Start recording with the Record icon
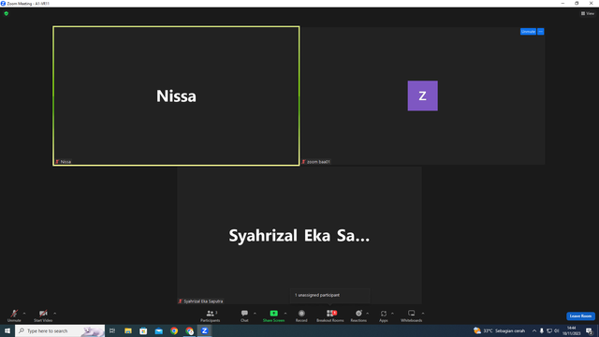Viewport: 599px width, 337px height. tap(301, 314)
